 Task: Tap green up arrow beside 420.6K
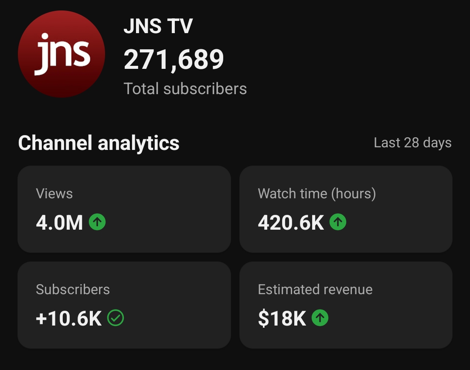point(338,222)
